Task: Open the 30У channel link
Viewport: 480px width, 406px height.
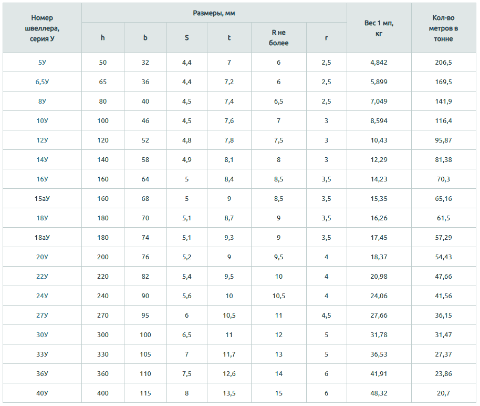Action: [42, 335]
